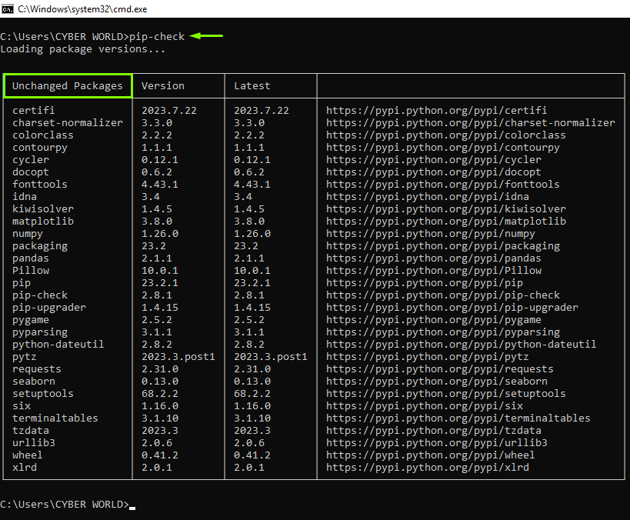Select the 'numpy' package name
The width and height of the screenshot is (630, 520).
28,234
